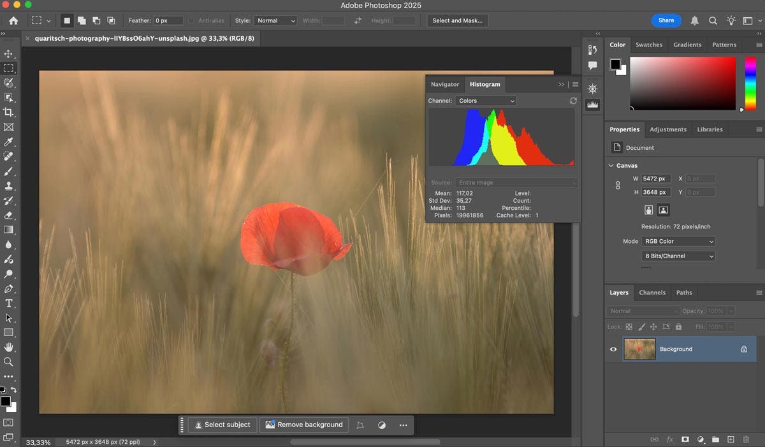
Task: Click the Remove Background button
Action: click(x=303, y=424)
